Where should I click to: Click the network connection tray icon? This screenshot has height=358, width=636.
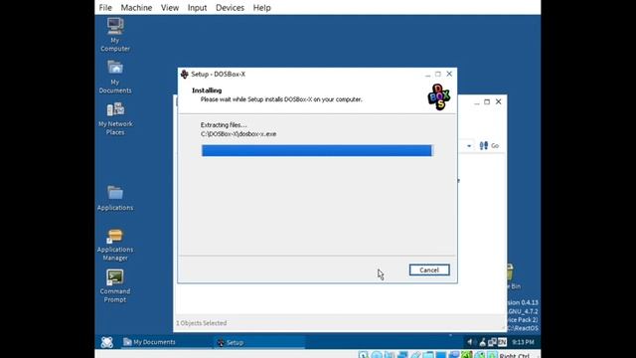[492, 342]
